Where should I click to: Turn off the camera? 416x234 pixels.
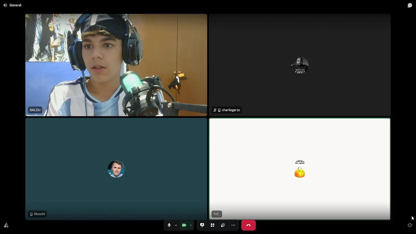184,225
